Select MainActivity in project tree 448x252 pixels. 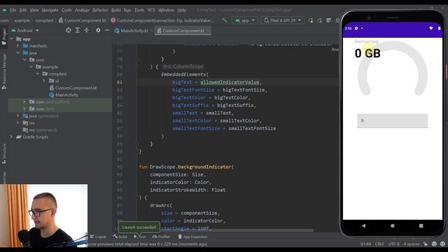coord(64,95)
